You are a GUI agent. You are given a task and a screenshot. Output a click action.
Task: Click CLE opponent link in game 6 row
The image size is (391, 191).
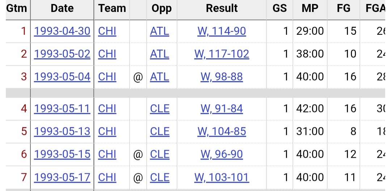point(160,154)
